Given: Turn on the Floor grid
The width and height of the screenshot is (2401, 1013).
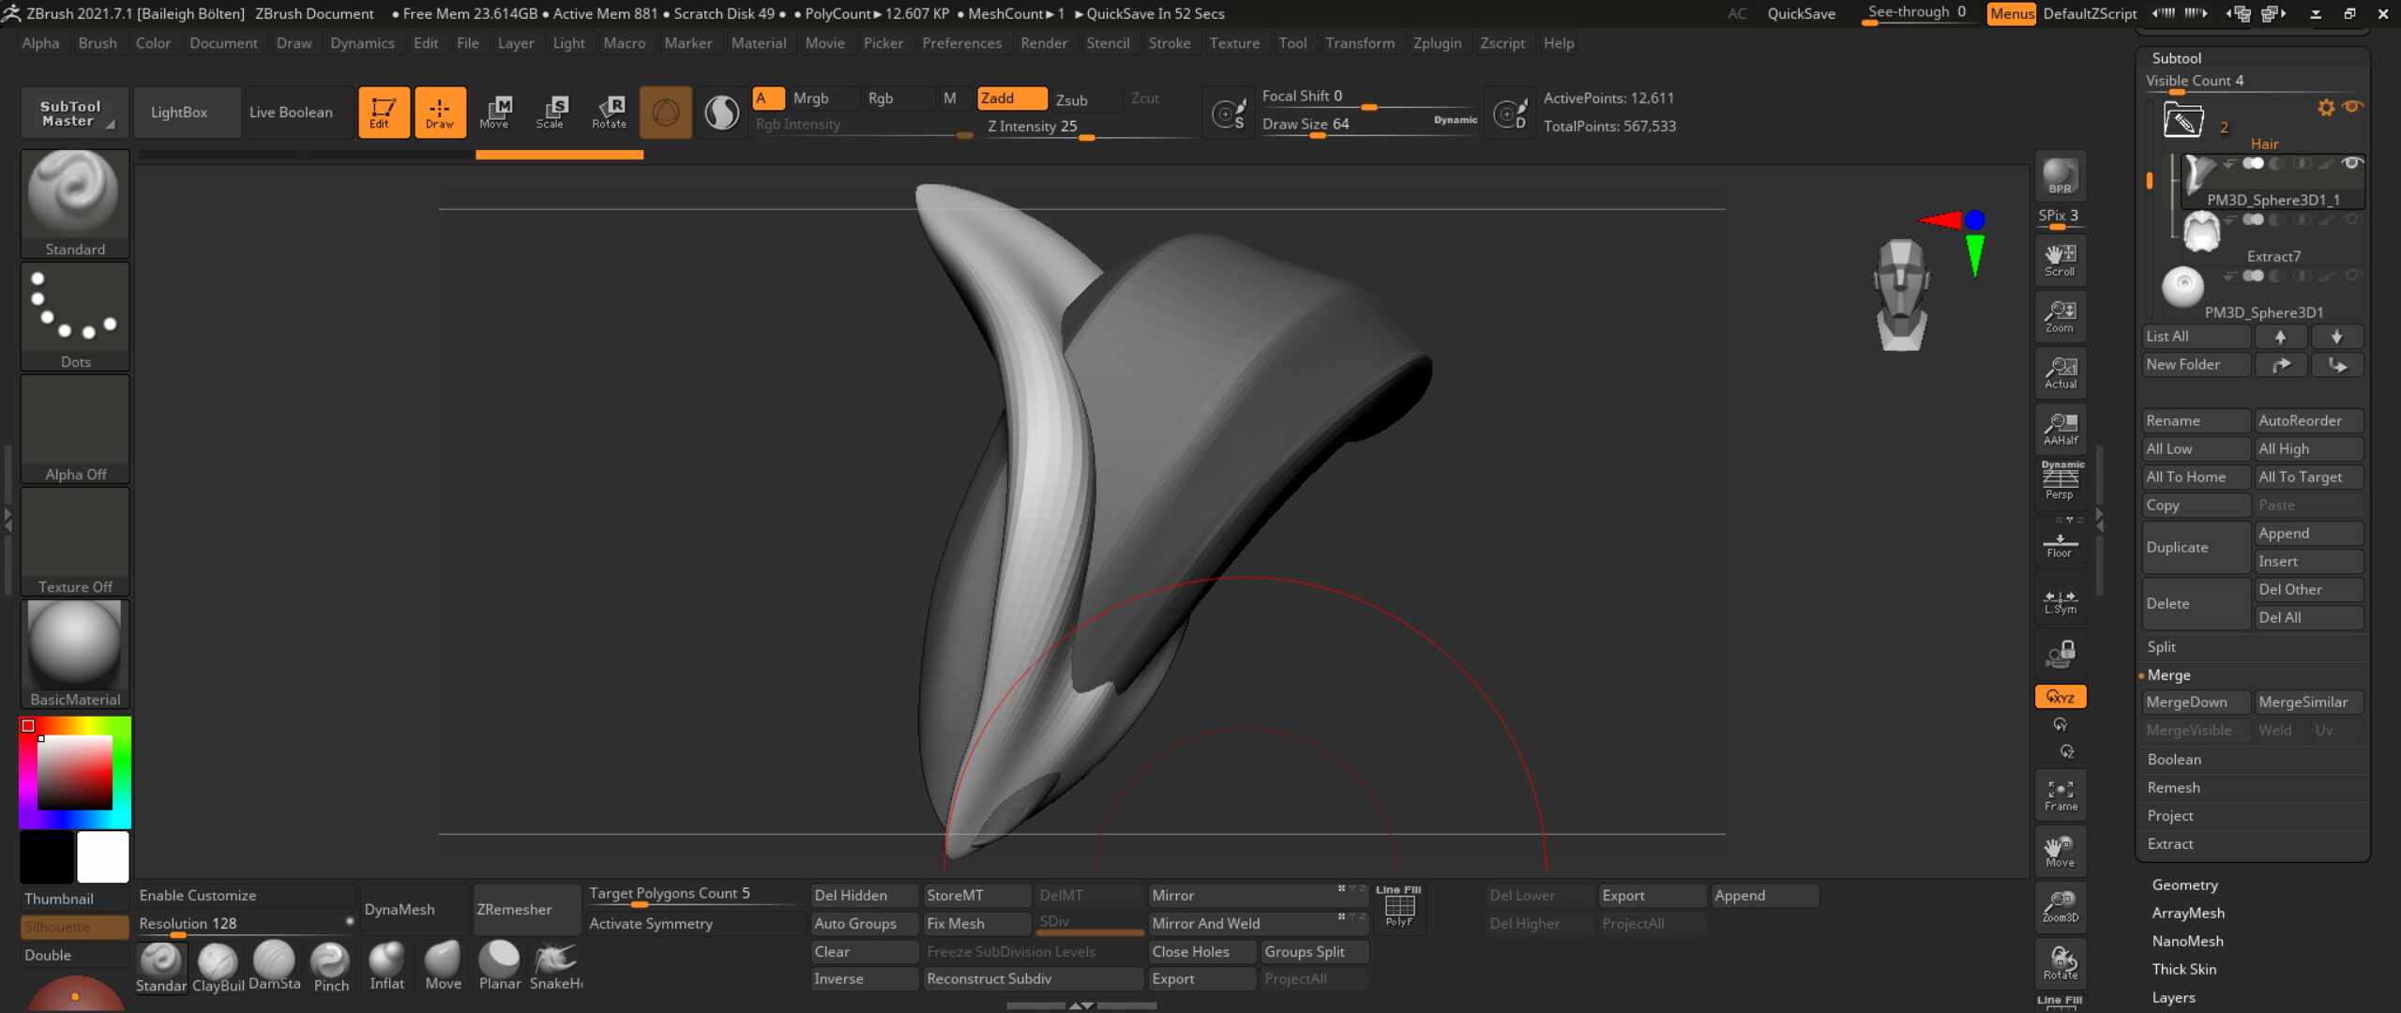Looking at the screenshot, I should click(2060, 544).
